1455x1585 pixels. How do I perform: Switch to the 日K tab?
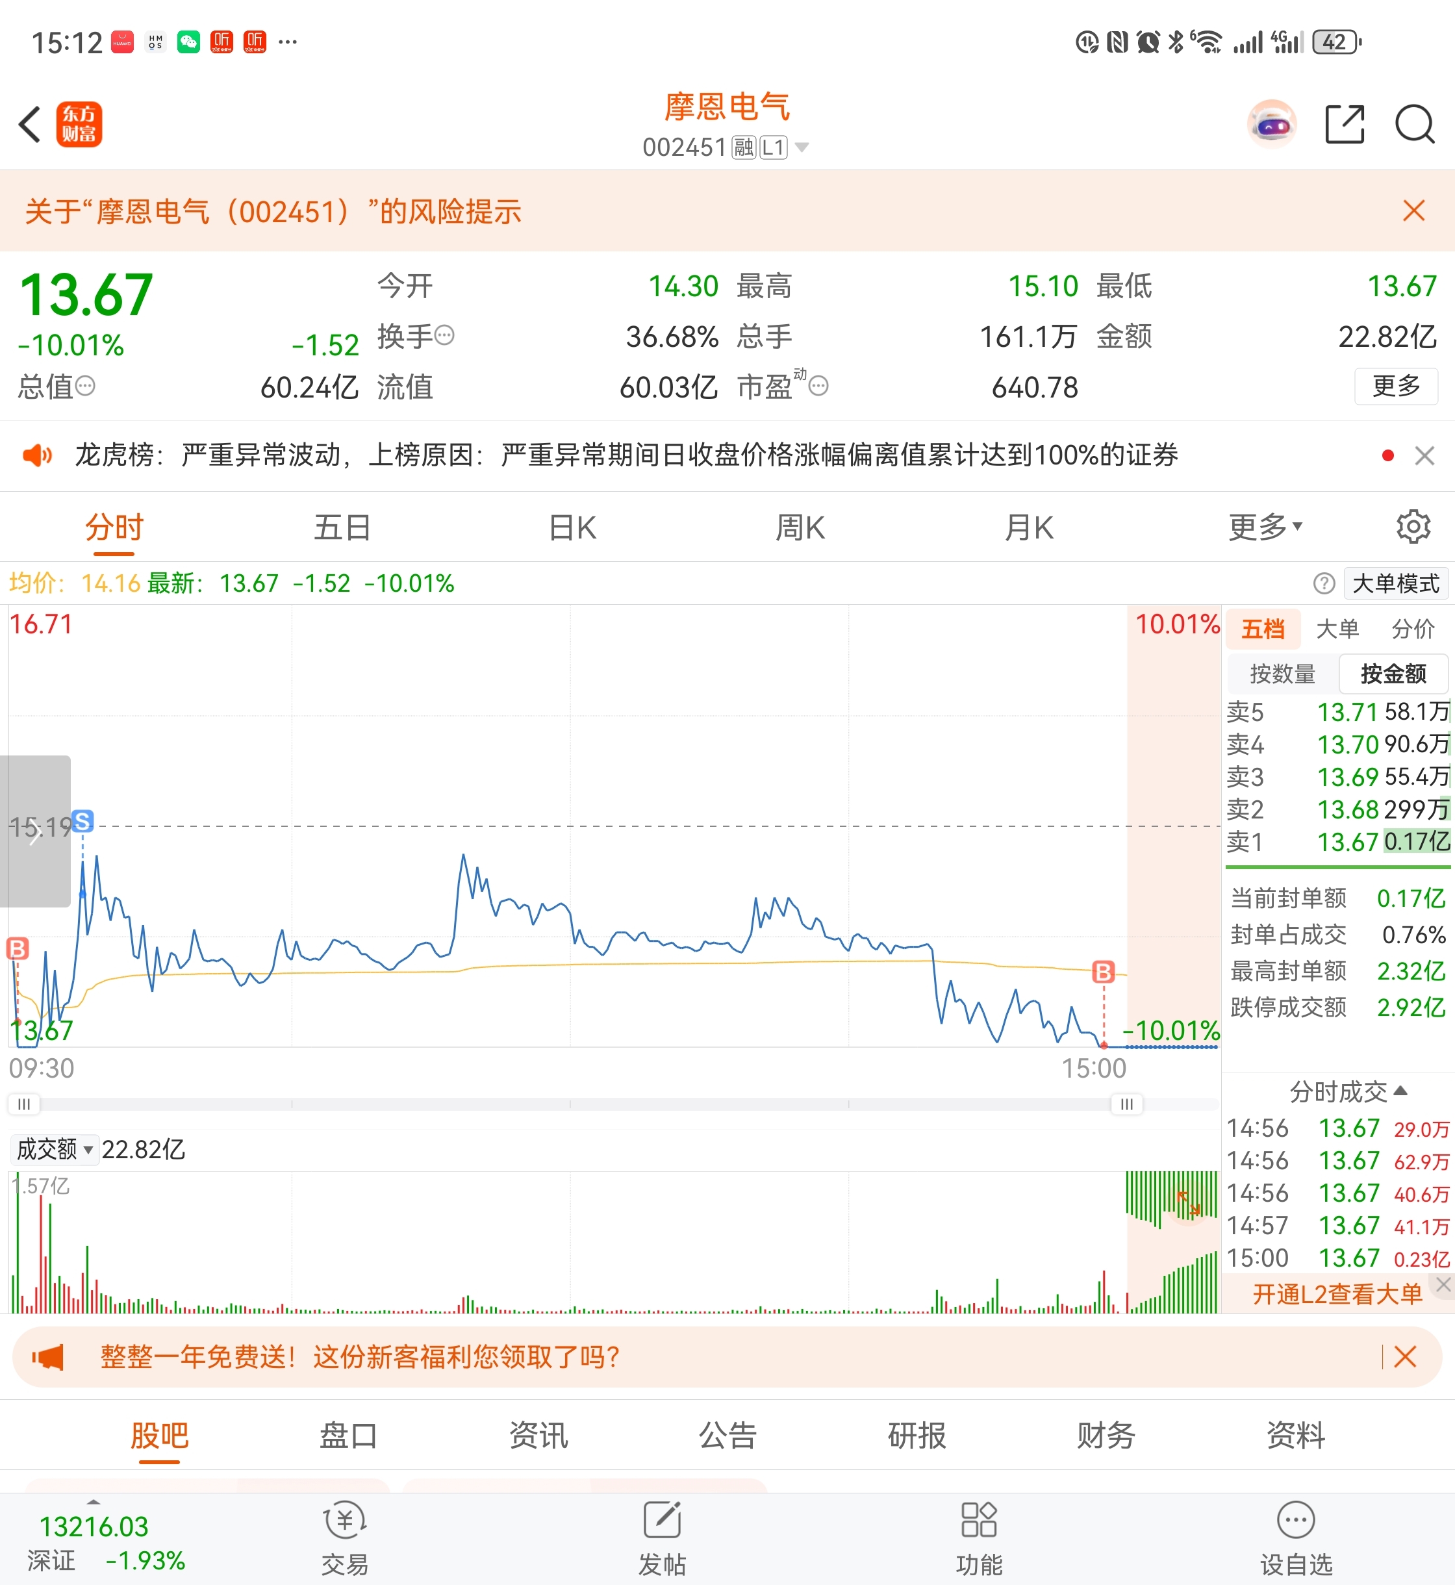click(572, 527)
